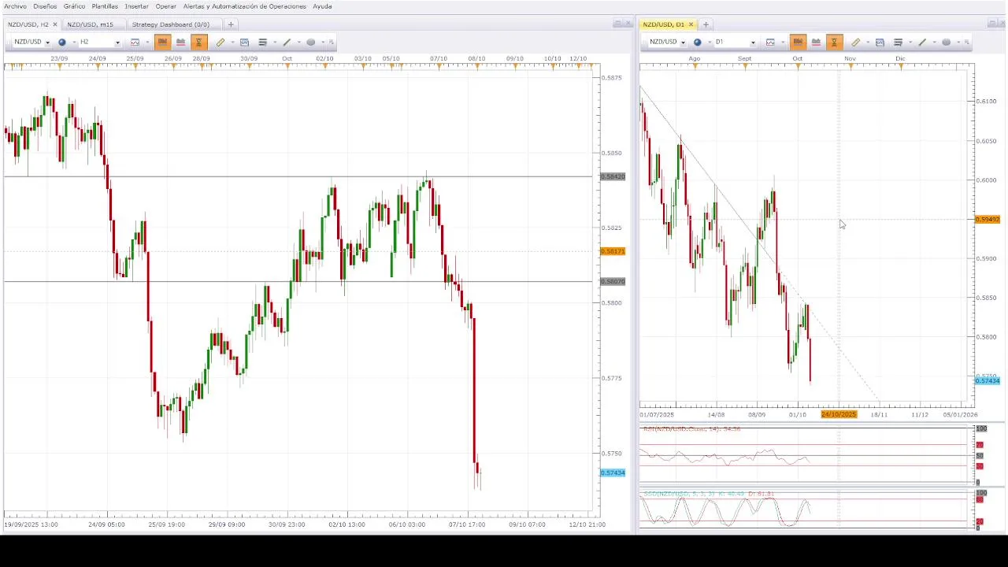
Task: Click picture snapshot icon in D1 toolbar
Action: point(880,43)
